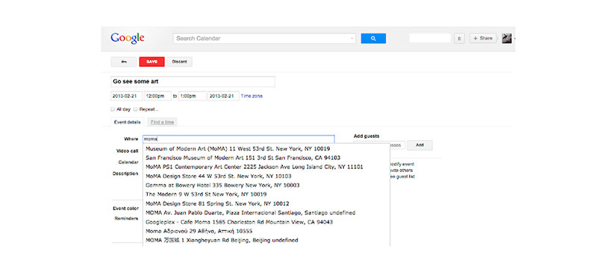Click the notifications count box showing 0
Viewport: 597px width, 274px height.
[459, 39]
